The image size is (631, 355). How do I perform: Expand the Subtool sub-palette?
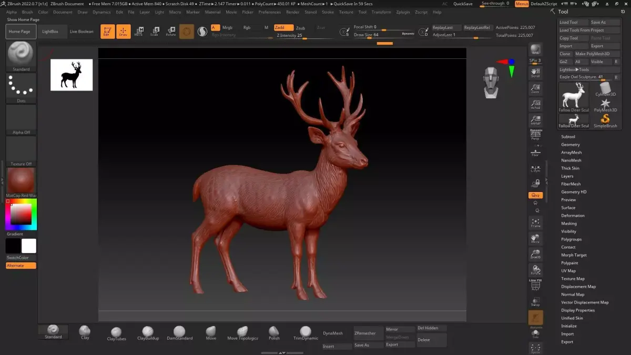(x=568, y=137)
